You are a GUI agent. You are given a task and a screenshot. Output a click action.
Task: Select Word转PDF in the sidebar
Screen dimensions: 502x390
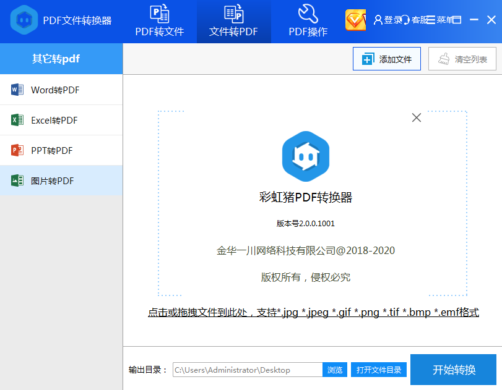[61, 90]
